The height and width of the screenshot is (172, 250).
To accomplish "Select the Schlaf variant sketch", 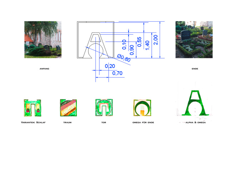I will (x=31, y=108).
